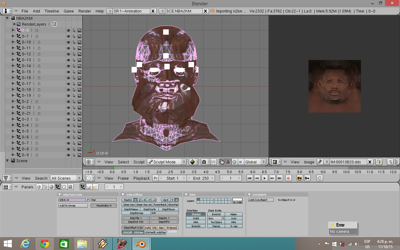400x250 pixels.
Task: Toggle eye visibility of object 0-15
Action: tap(68, 72)
